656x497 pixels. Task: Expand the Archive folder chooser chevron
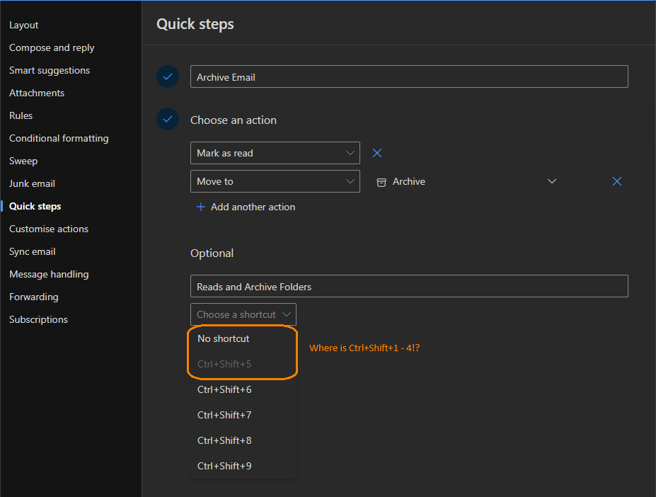[552, 181]
